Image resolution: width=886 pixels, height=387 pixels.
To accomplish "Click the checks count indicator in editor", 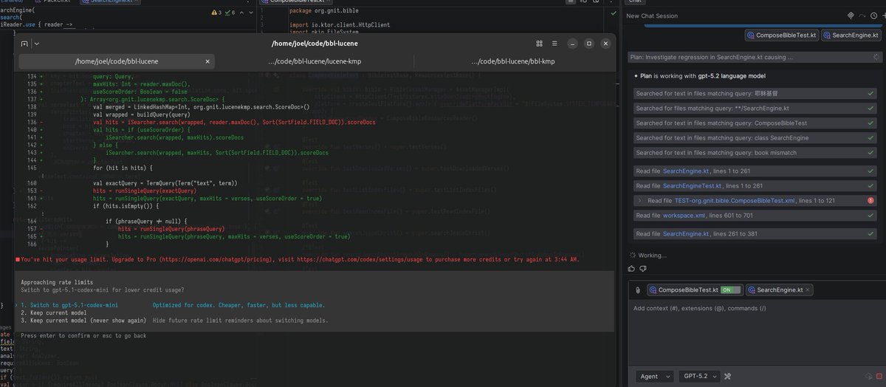I will click(x=232, y=13).
